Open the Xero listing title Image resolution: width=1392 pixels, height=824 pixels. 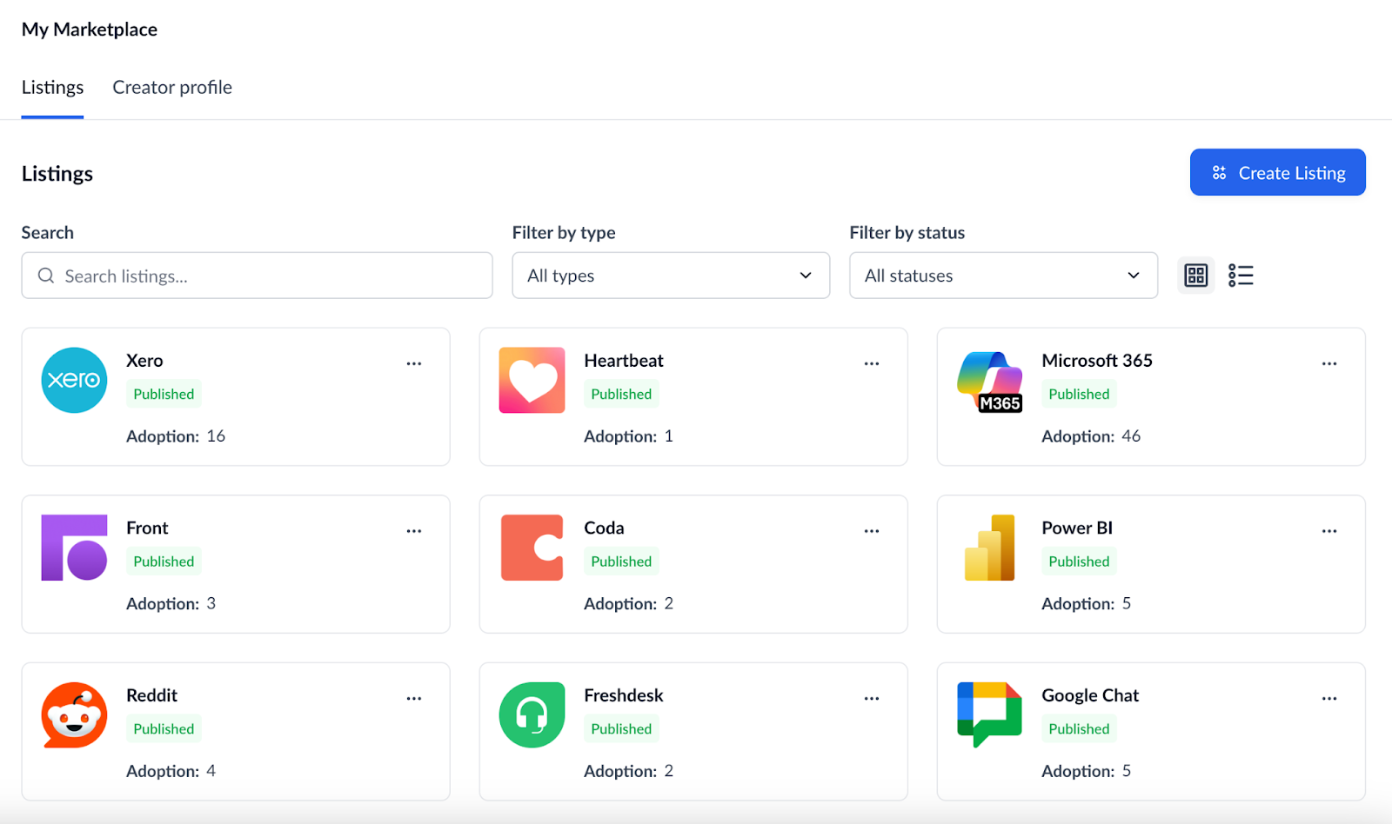coord(144,360)
